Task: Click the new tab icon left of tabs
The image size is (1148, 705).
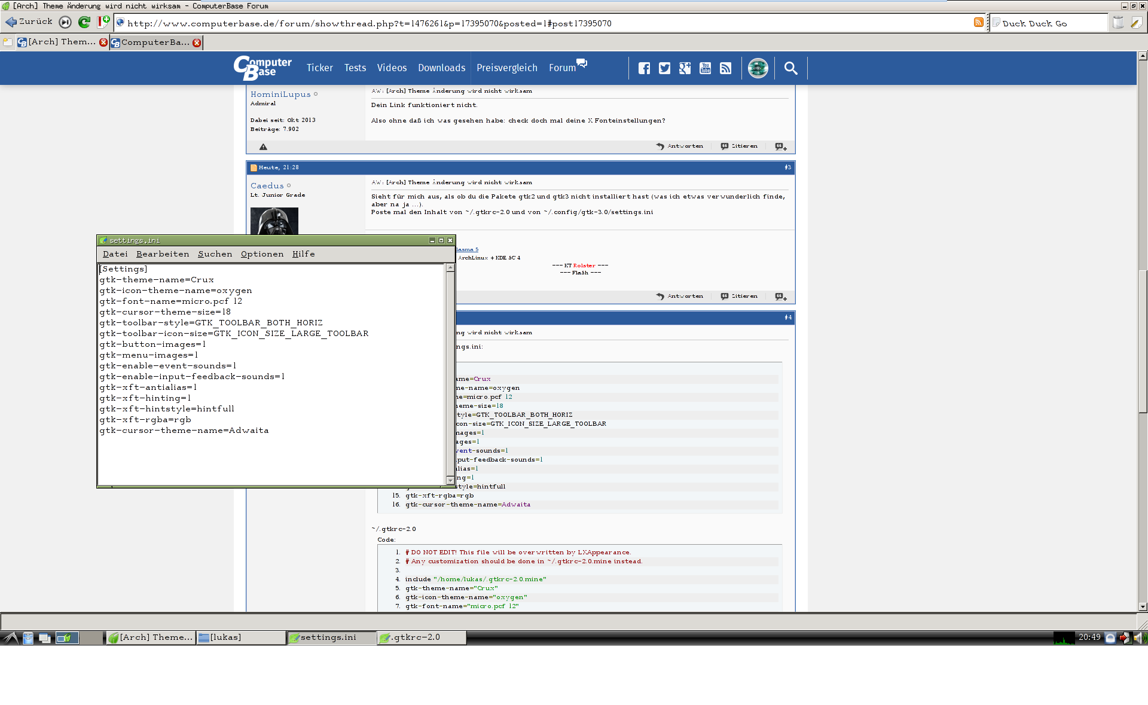Action: (x=7, y=42)
